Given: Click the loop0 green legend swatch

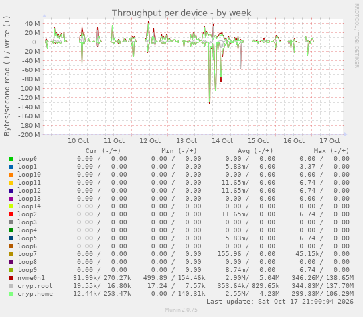Looking at the screenshot, I should [x=11, y=159].
